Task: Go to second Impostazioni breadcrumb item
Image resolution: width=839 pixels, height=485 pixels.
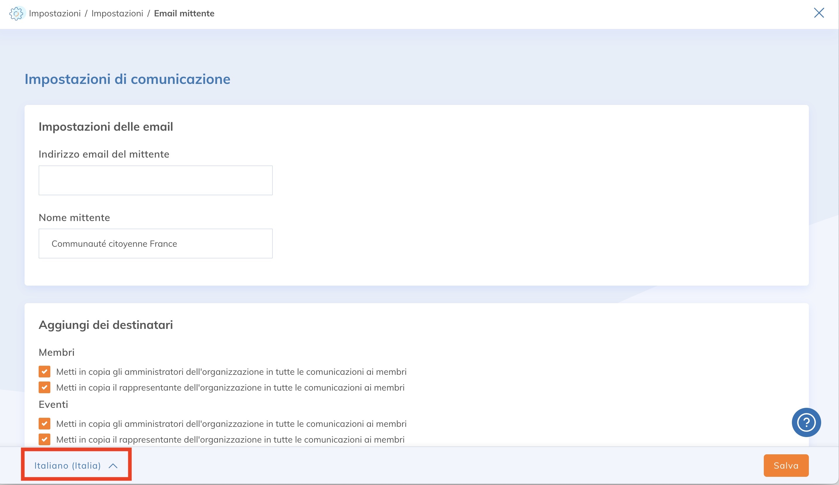Action: point(117,14)
